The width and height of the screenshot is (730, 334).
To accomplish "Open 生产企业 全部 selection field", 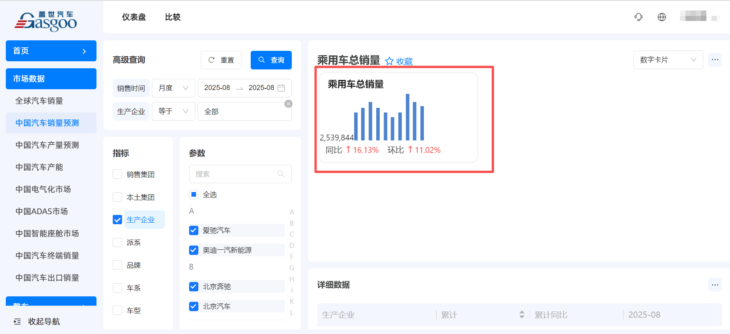I will tap(244, 111).
